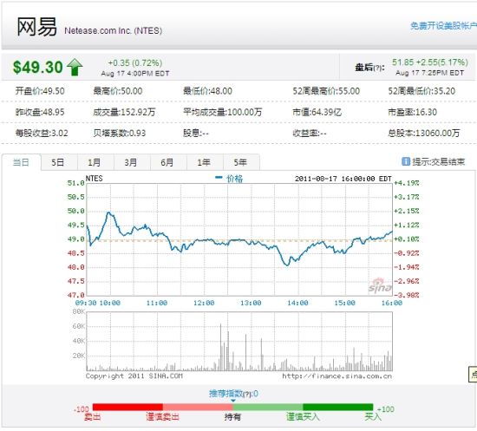Click the green up-arrow price icon
477x431 pixels.
[x=75, y=67]
